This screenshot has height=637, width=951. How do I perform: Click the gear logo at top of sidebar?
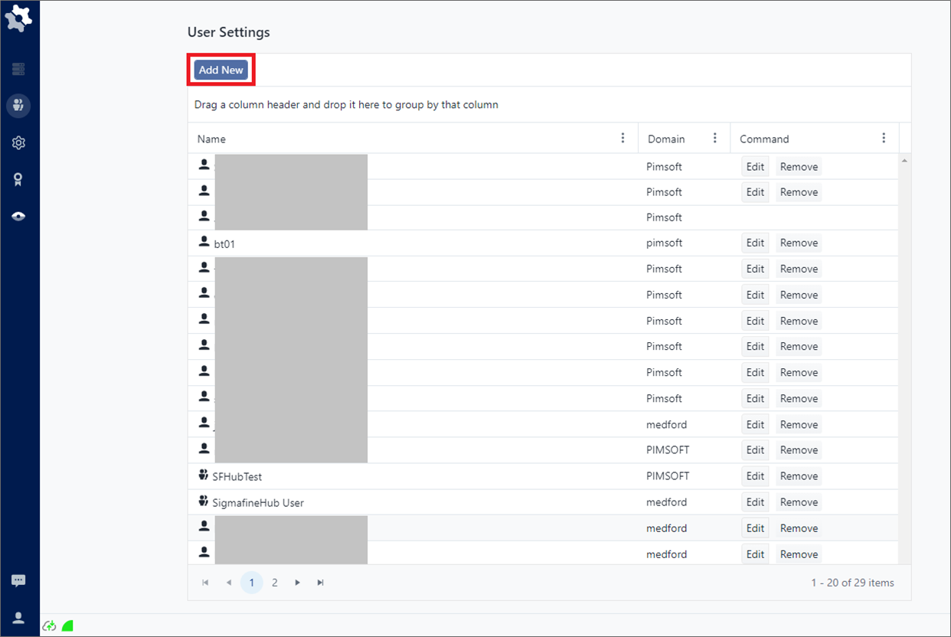[19, 18]
